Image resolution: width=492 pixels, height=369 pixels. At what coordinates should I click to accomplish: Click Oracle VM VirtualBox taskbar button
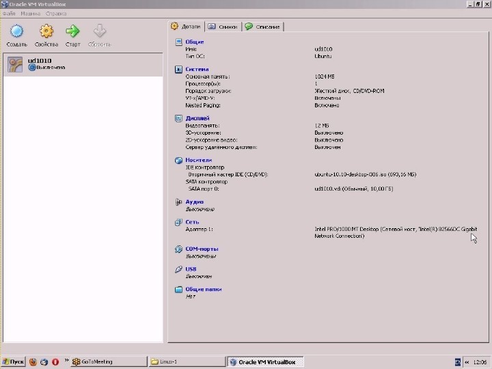pyautogui.click(x=265, y=362)
